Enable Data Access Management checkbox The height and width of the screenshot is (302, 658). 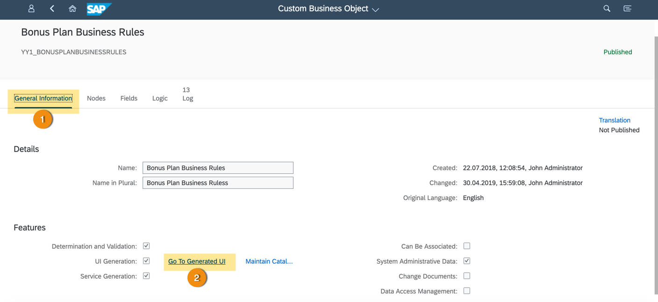coord(467,291)
